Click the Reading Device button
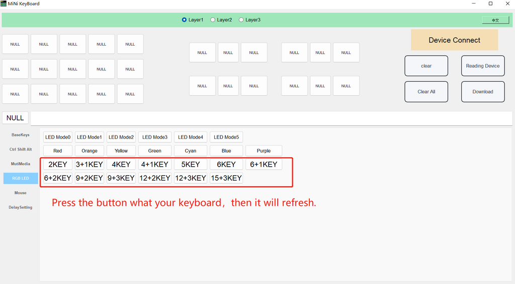This screenshot has height=284, width=515. point(482,66)
